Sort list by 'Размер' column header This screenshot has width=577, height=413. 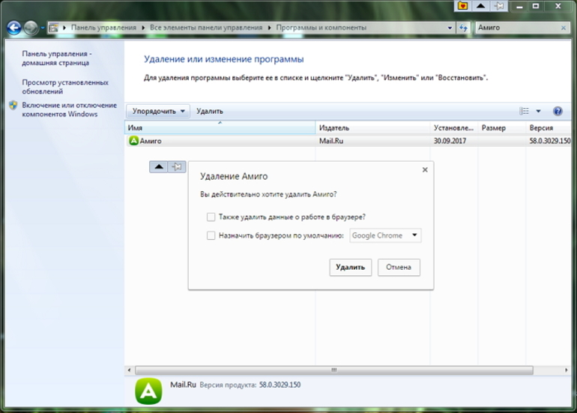coord(501,127)
